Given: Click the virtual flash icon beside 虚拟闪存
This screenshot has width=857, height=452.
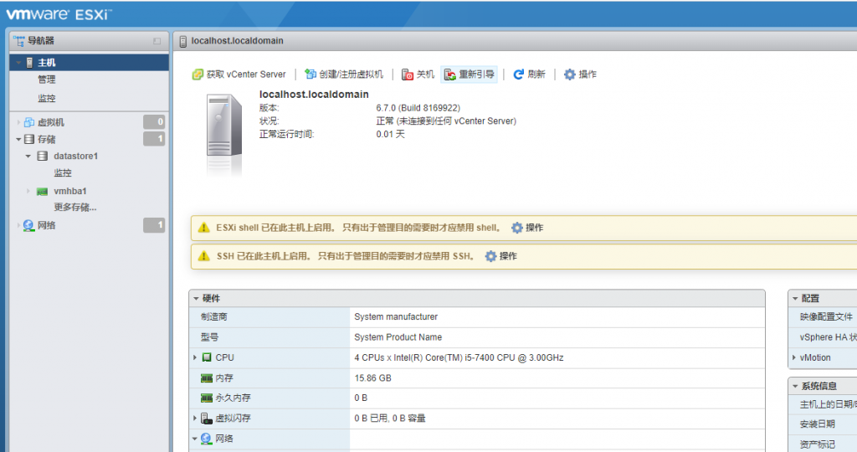Looking at the screenshot, I should pyautogui.click(x=206, y=419).
